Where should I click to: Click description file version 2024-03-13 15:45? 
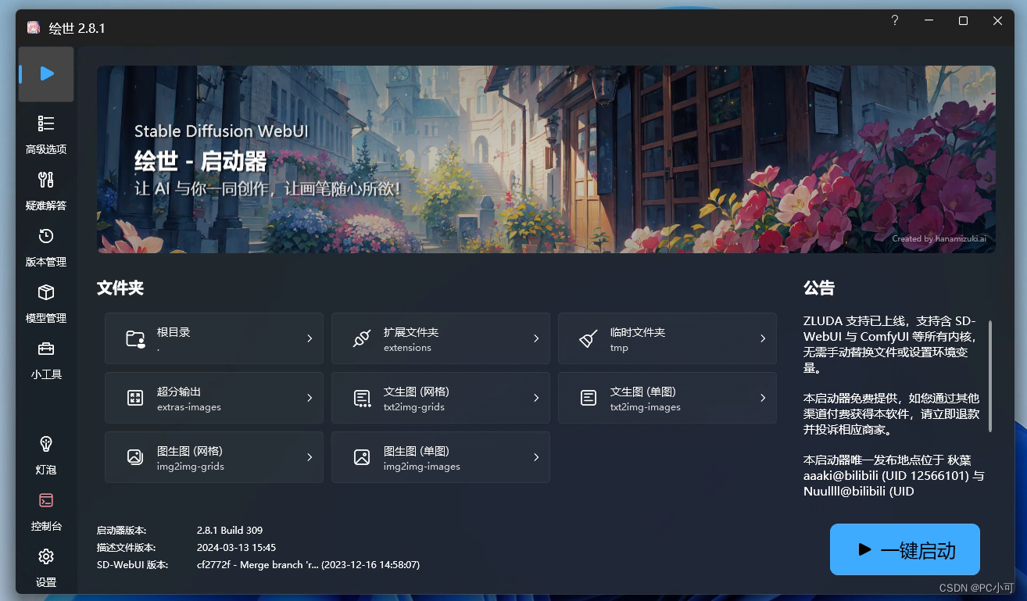tap(236, 547)
